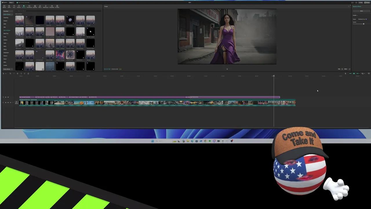Toggle the linkage option in timeline

(x=357, y=73)
